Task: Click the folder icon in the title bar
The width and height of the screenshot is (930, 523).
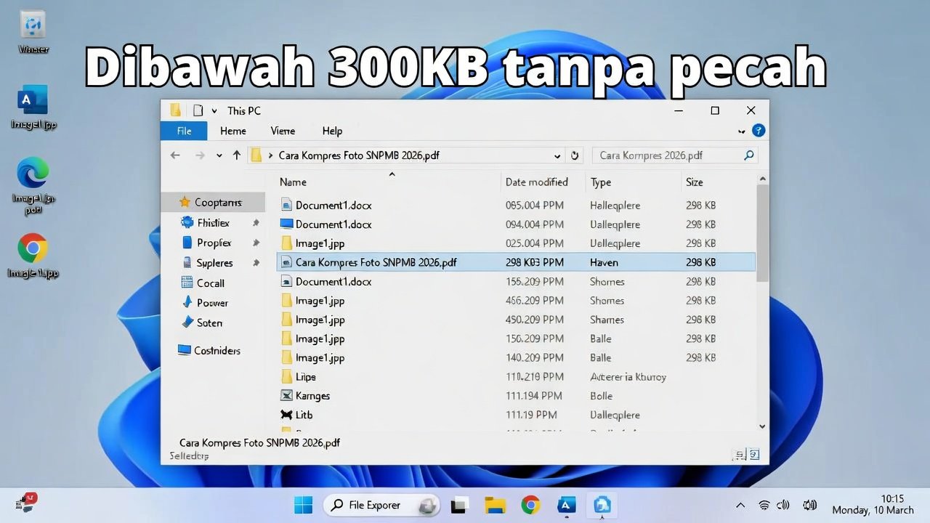Action: point(175,110)
